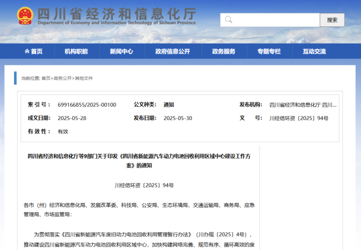361x250 pixels.
Task: Navigate to 互动交流 menu item
Action: (x=314, y=52)
